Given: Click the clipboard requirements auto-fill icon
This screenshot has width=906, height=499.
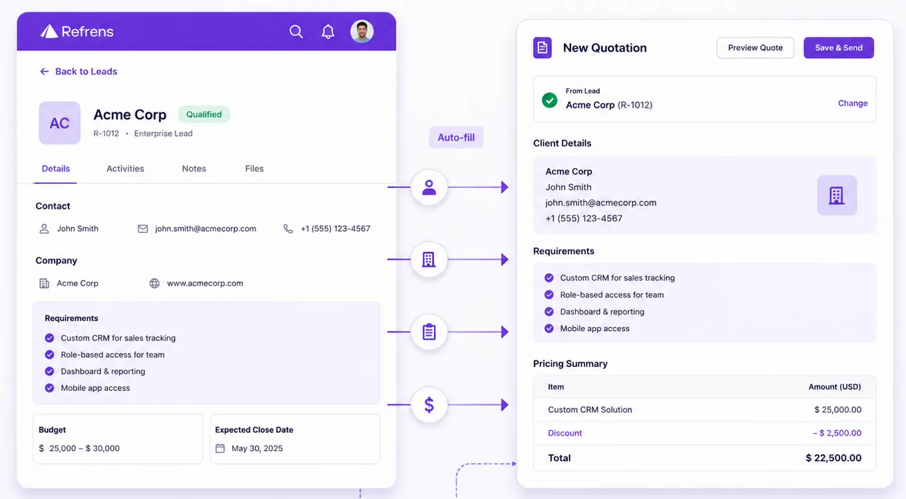Looking at the screenshot, I should [429, 332].
